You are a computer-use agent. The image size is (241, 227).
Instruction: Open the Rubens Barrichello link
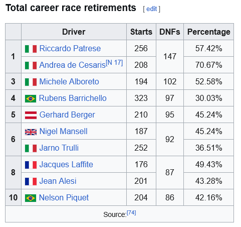coord(73,98)
